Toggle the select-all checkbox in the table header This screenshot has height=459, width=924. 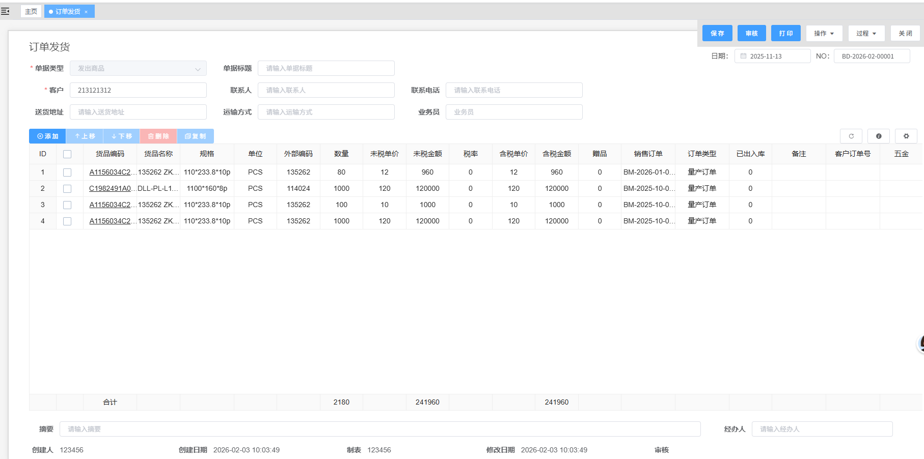(67, 154)
